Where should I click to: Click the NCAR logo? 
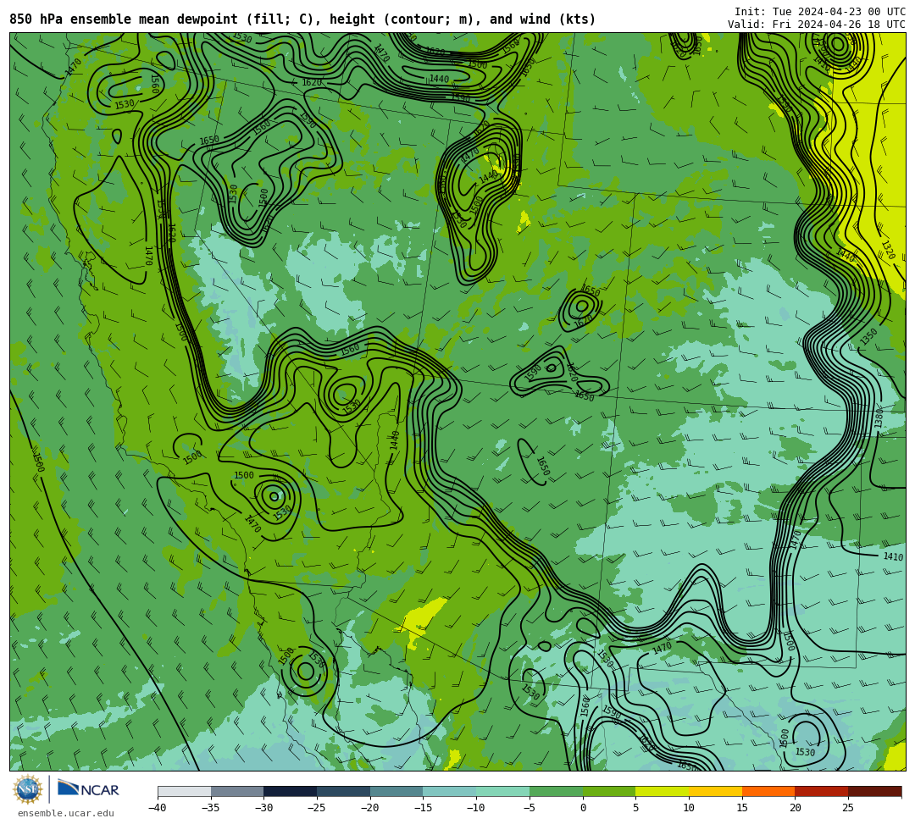(x=88, y=789)
